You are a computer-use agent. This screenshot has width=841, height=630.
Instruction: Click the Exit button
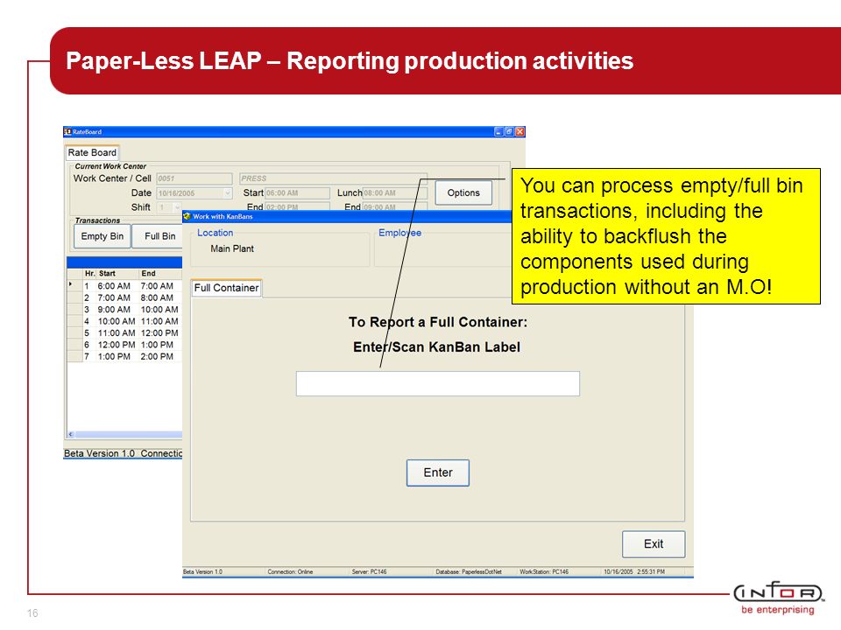tap(654, 544)
